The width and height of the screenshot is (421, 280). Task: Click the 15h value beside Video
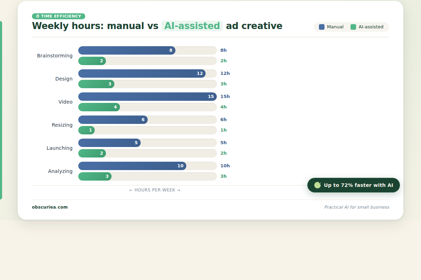point(225,97)
